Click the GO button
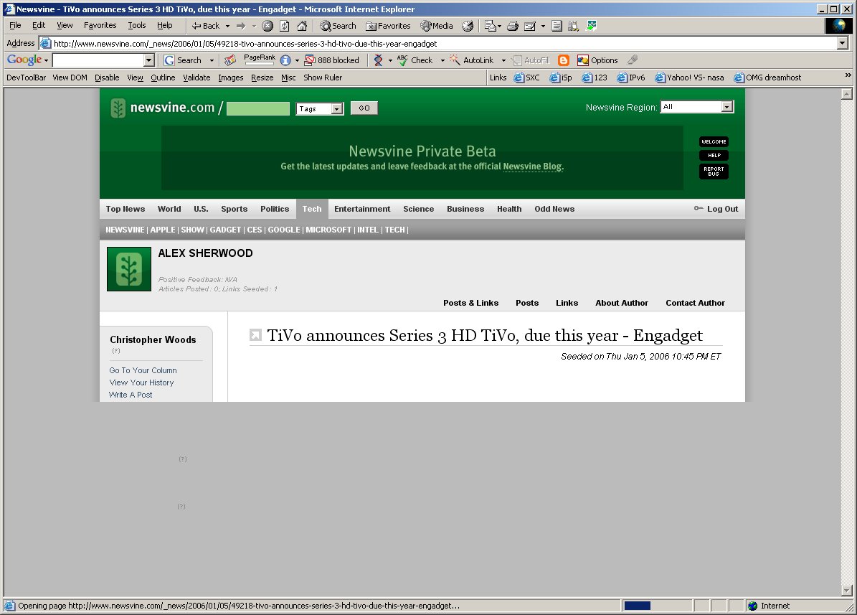Screen dimensions: 857x615 (x=364, y=108)
